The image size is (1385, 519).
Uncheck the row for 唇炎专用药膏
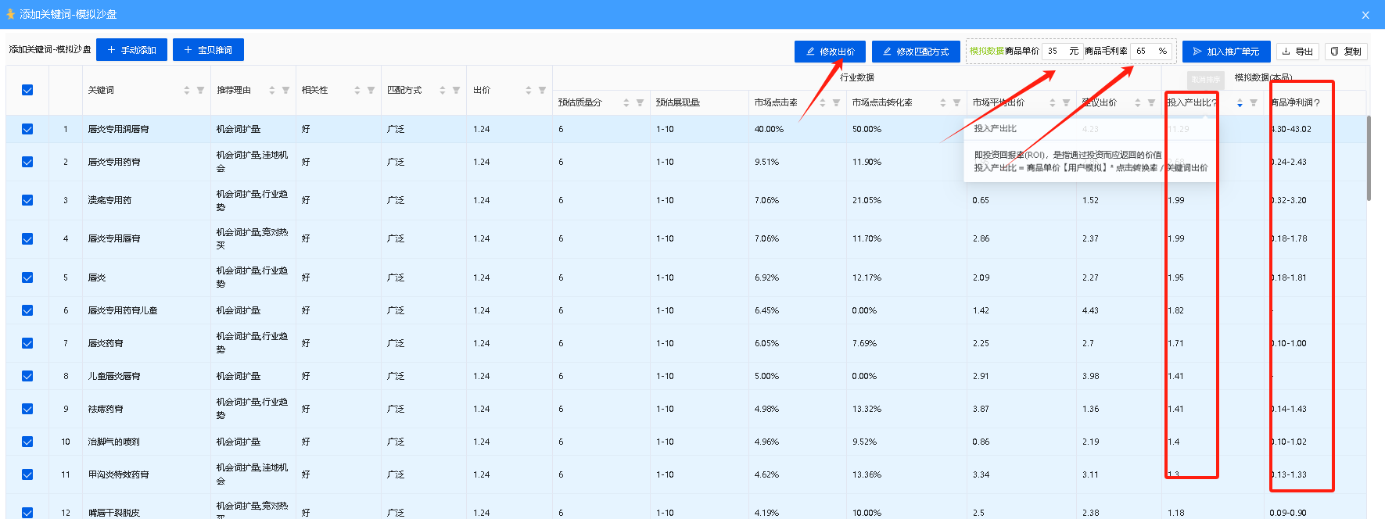(x=27, y=162)
